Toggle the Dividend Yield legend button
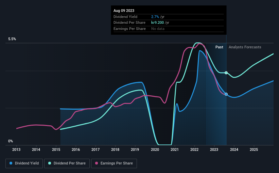The image size is (279, 173). 24,163
